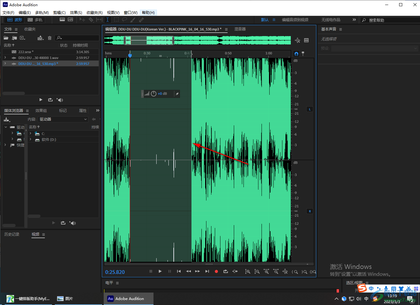Pin the floating volume HUD
420x305 pixels.
[x=177, y=94]
